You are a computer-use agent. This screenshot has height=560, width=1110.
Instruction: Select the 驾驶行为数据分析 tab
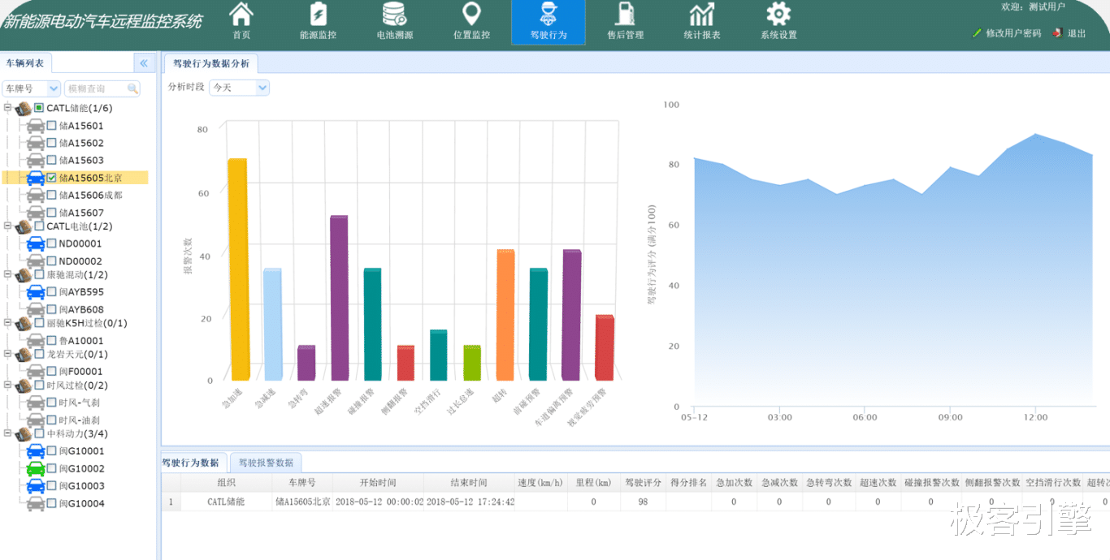[x=211, y=63]
